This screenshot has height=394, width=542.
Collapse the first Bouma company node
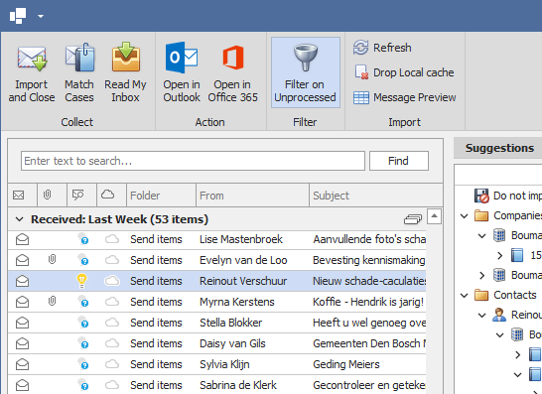(481, 236)
